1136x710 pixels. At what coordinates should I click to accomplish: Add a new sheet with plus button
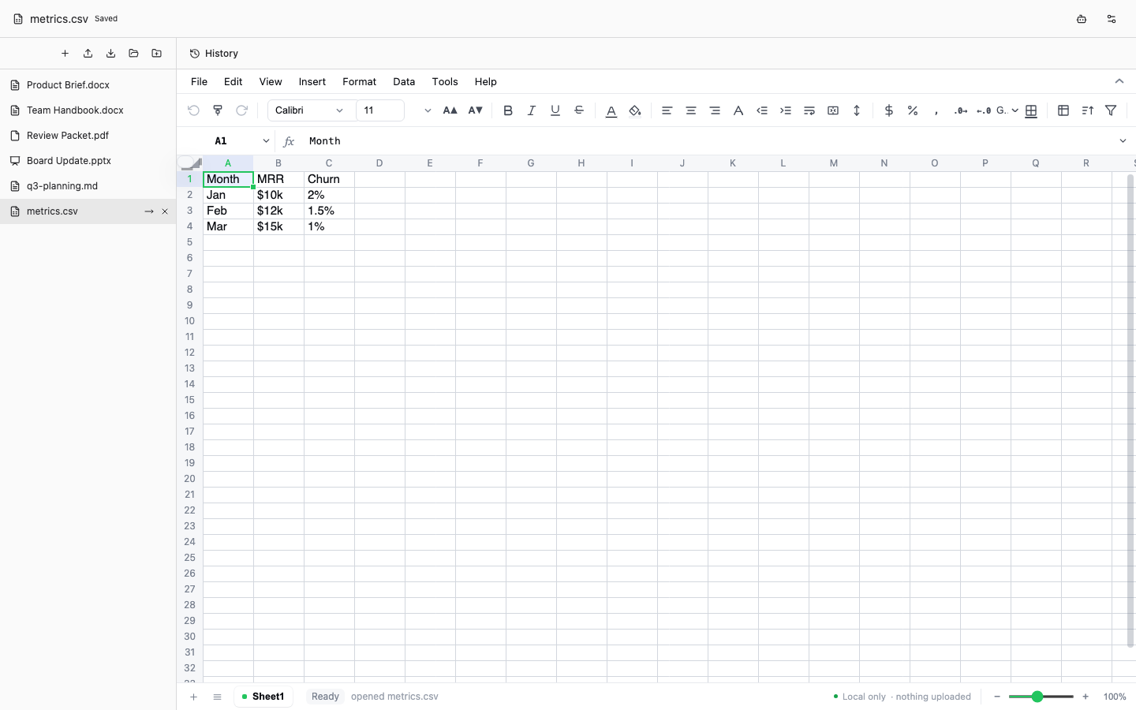(x=193, y=697)
